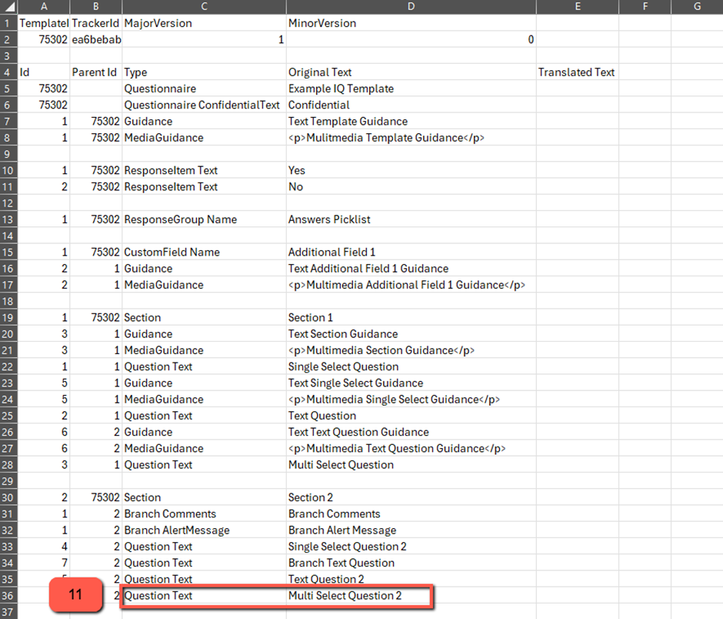The image size is (723, 619).
Task: Select the column C header
Action: tap(204, 7)
